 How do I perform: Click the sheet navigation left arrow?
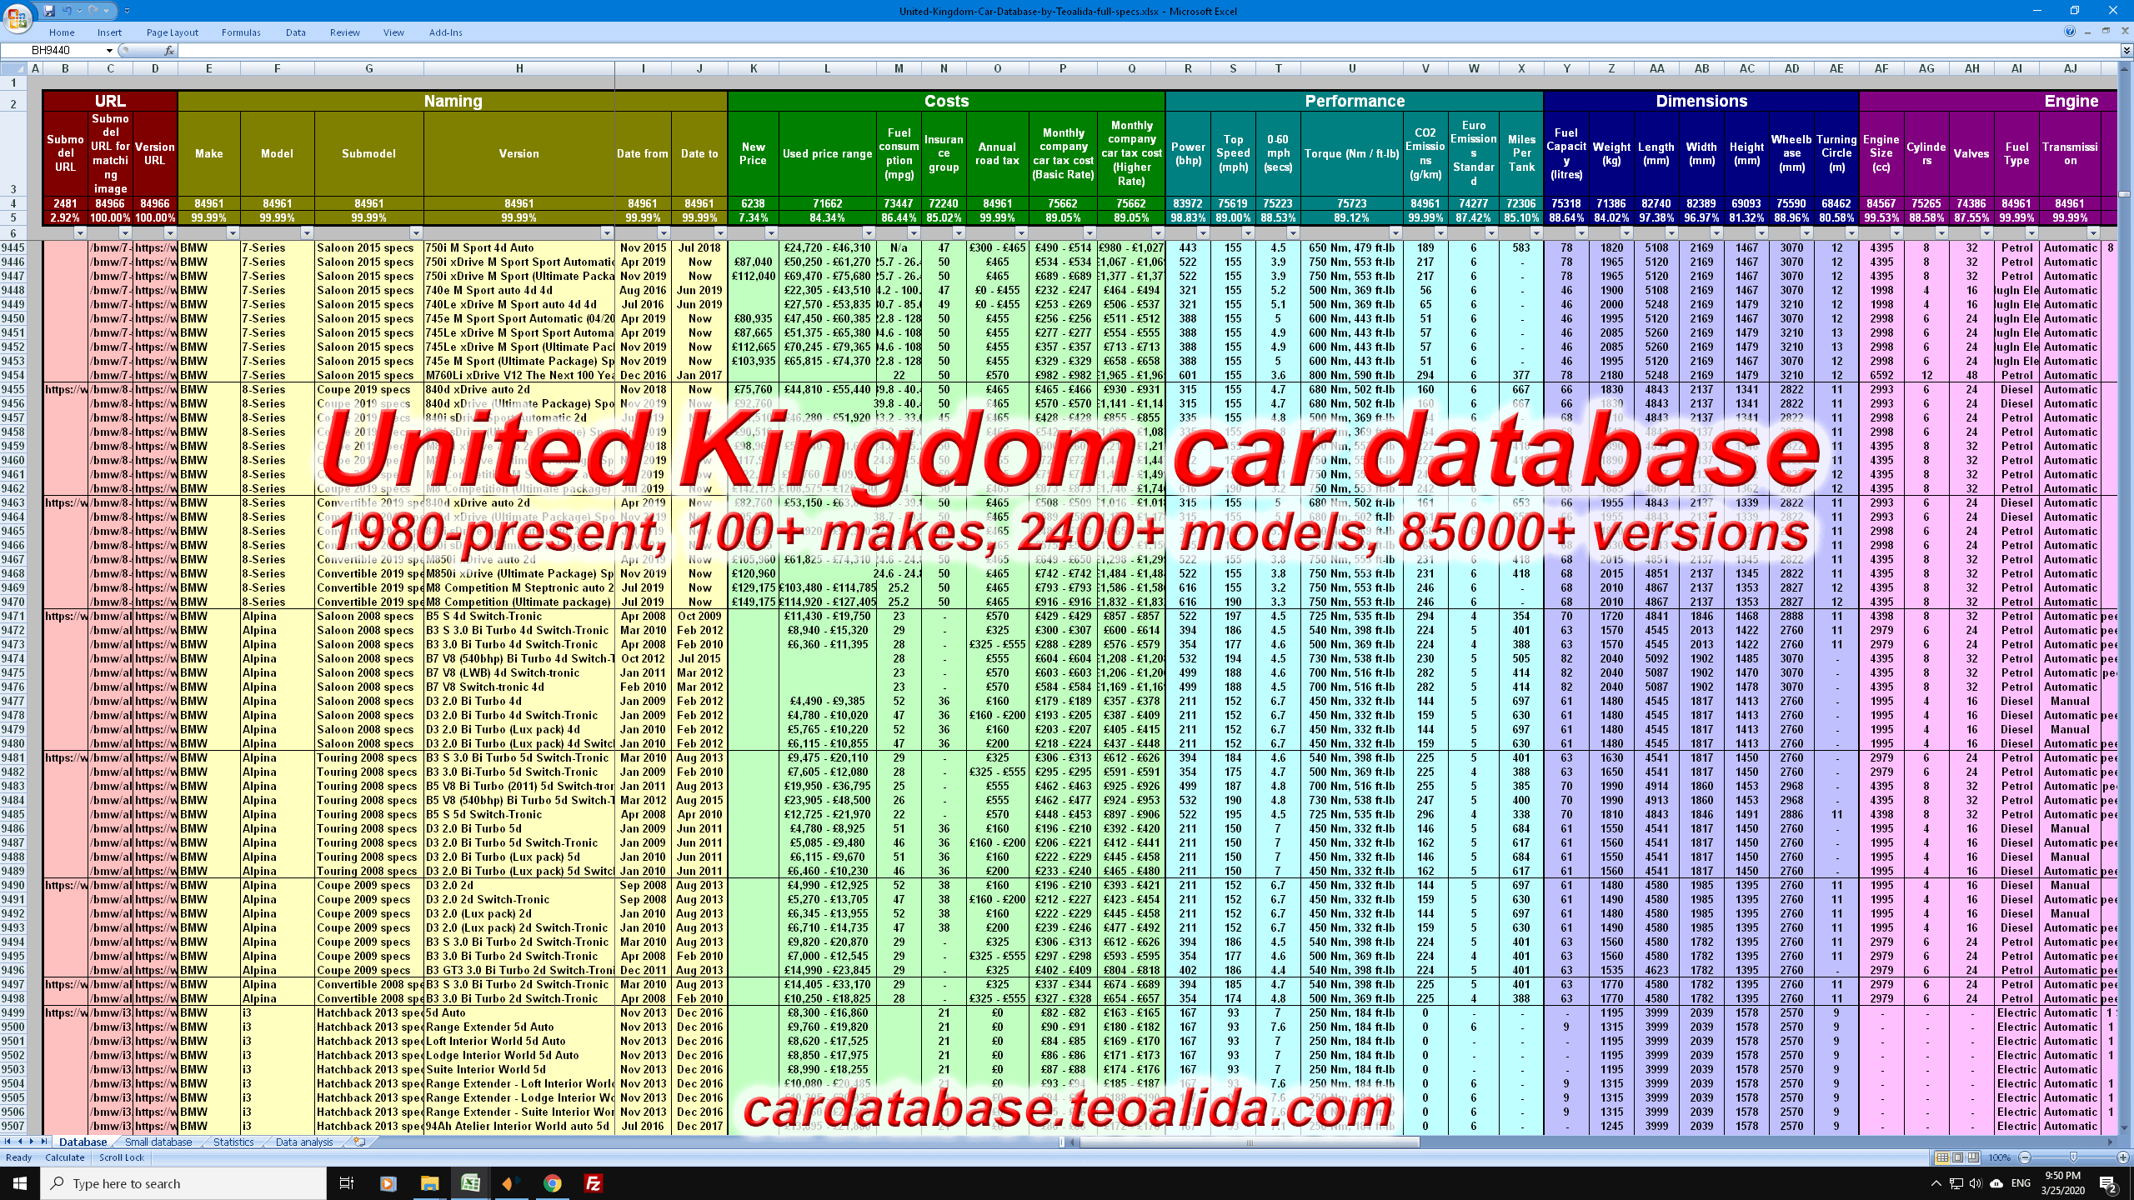(x=19, y=1142)
